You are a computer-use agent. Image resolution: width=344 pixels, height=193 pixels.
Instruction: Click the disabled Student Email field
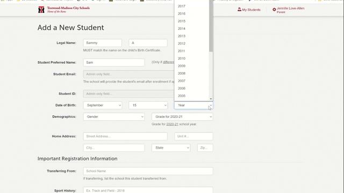click(x=129, y=74)
